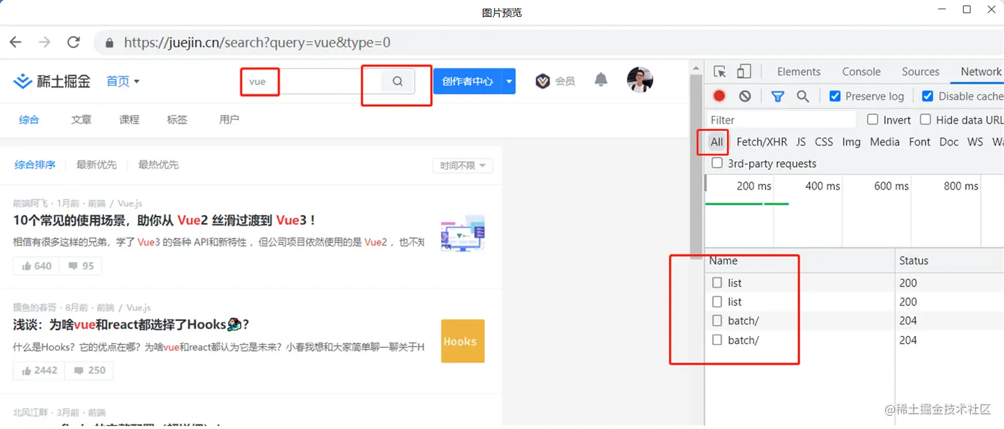
Task: Toggle the network filter funnel icon
Action: tap(778, 96)
